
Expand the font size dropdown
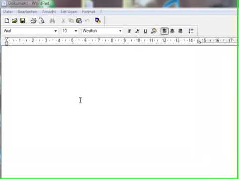[76, 31]
